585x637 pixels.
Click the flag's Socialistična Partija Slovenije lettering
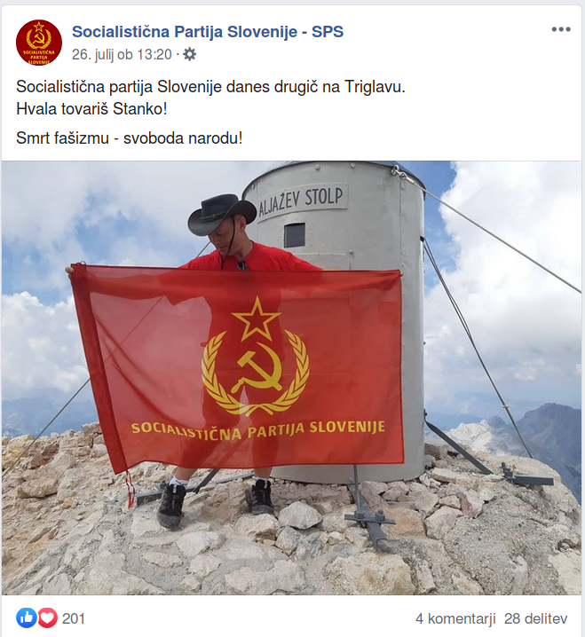[x=258, y=430]
